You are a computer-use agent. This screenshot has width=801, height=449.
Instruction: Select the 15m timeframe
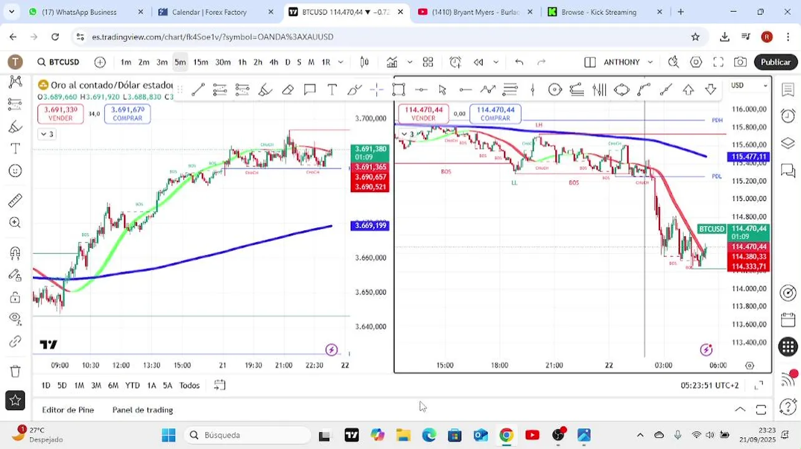click(200, 62)
